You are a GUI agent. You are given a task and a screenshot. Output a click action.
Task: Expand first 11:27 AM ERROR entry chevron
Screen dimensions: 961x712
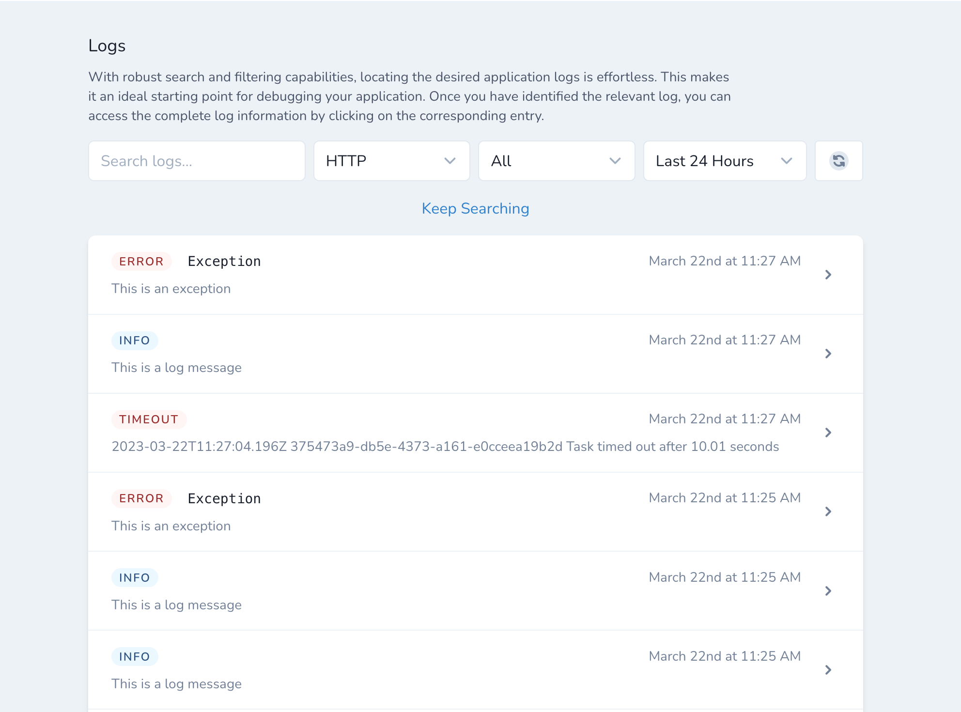[828, 275]
